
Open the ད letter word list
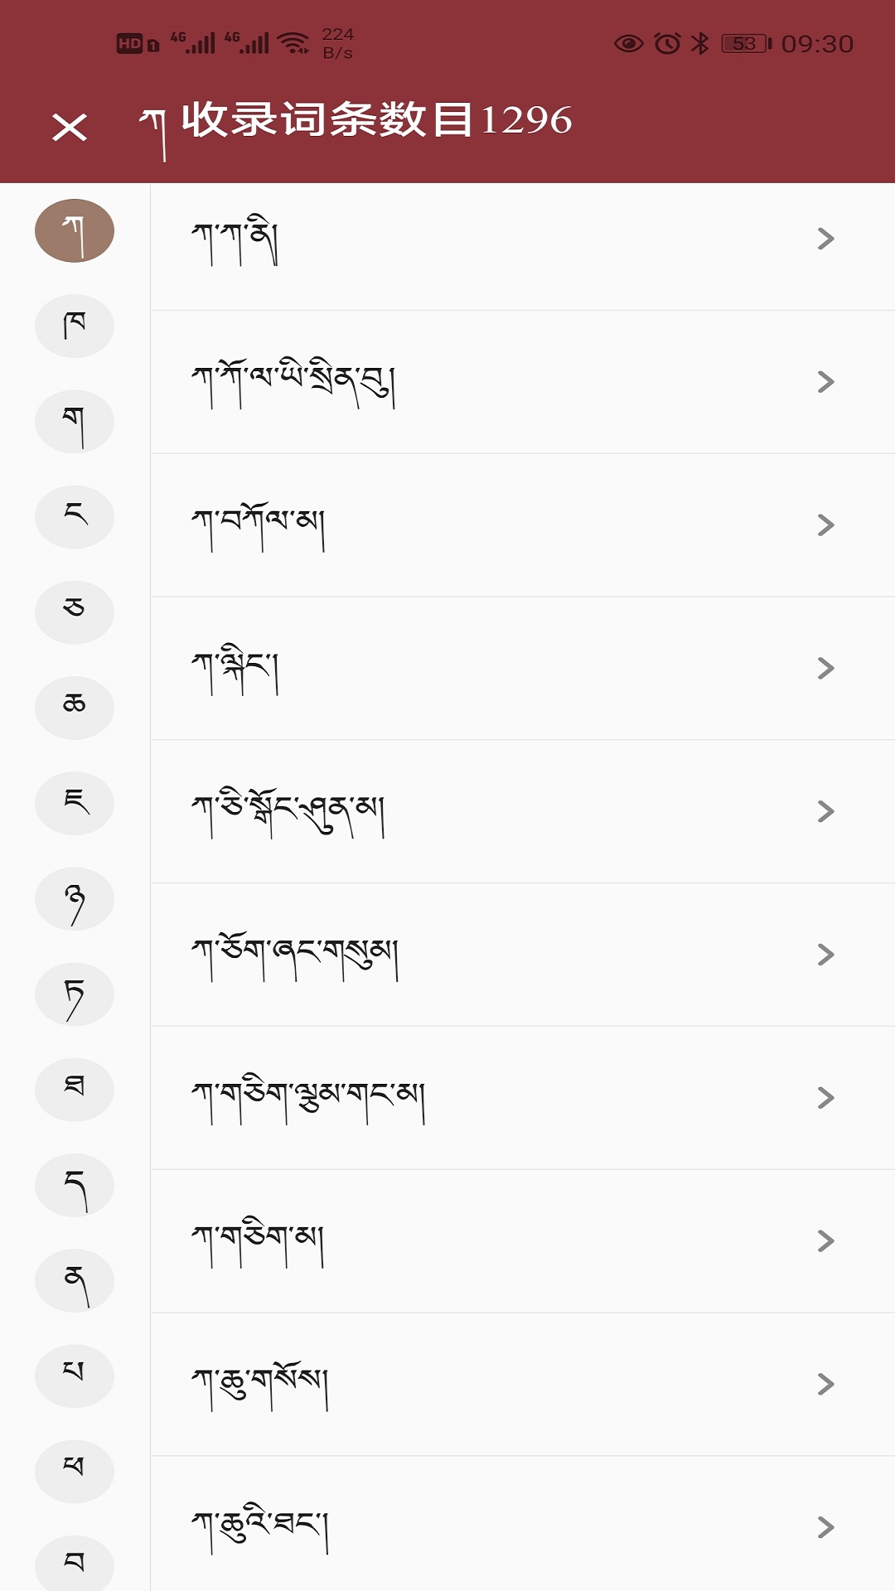pos(75,1185)
